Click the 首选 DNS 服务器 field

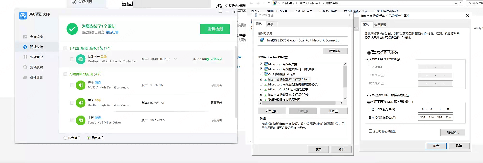(435, 109)
